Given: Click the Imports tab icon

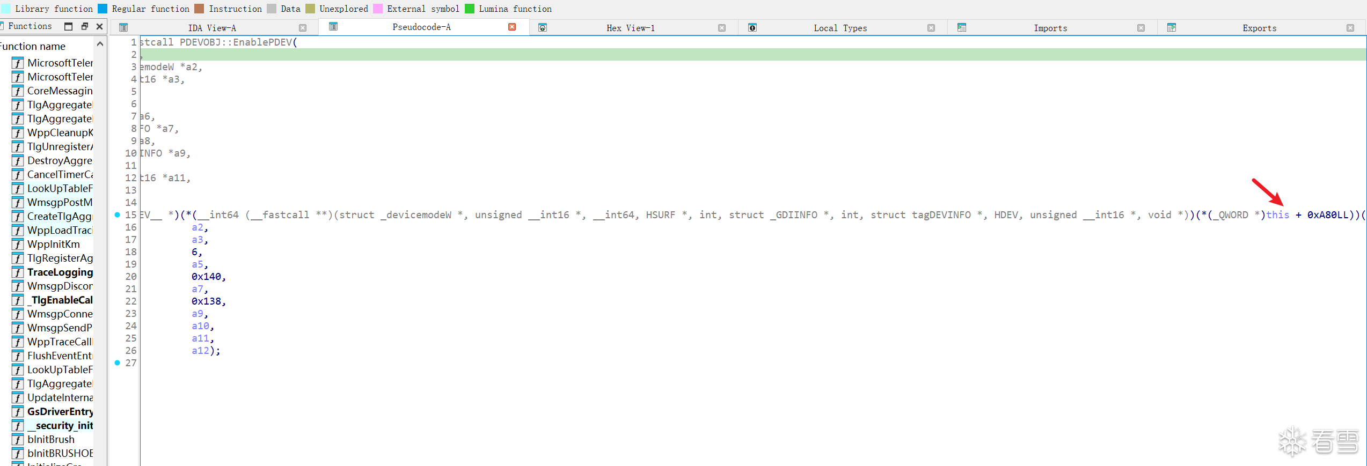Looking at the screenshot, I should 962,28.
